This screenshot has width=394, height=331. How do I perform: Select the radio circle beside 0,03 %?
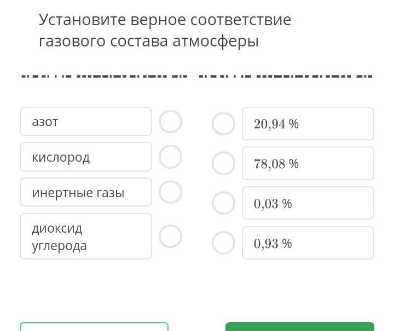tap(223, 203)
